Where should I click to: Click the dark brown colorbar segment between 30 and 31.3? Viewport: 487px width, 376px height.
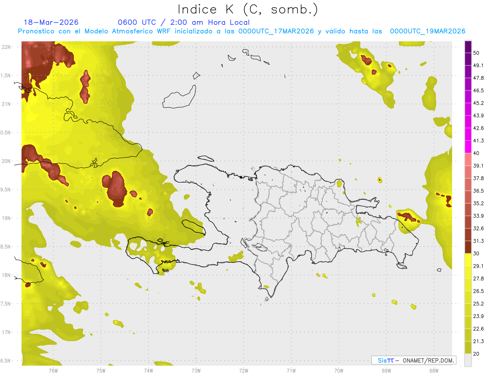click(468, 247)
